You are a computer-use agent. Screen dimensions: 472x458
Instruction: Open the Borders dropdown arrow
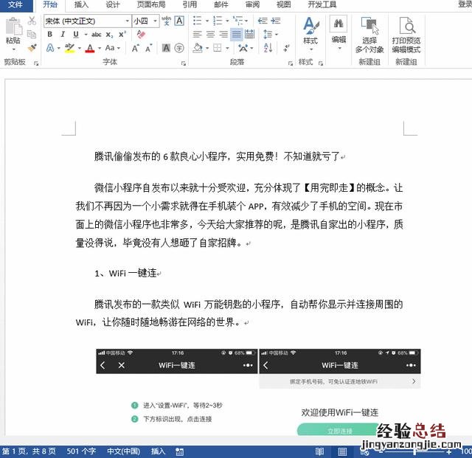[228, 48]
